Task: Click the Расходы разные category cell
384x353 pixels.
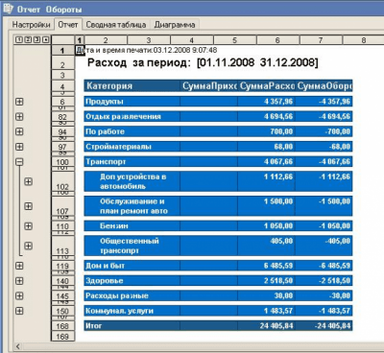Action: [x=132, y=295]
